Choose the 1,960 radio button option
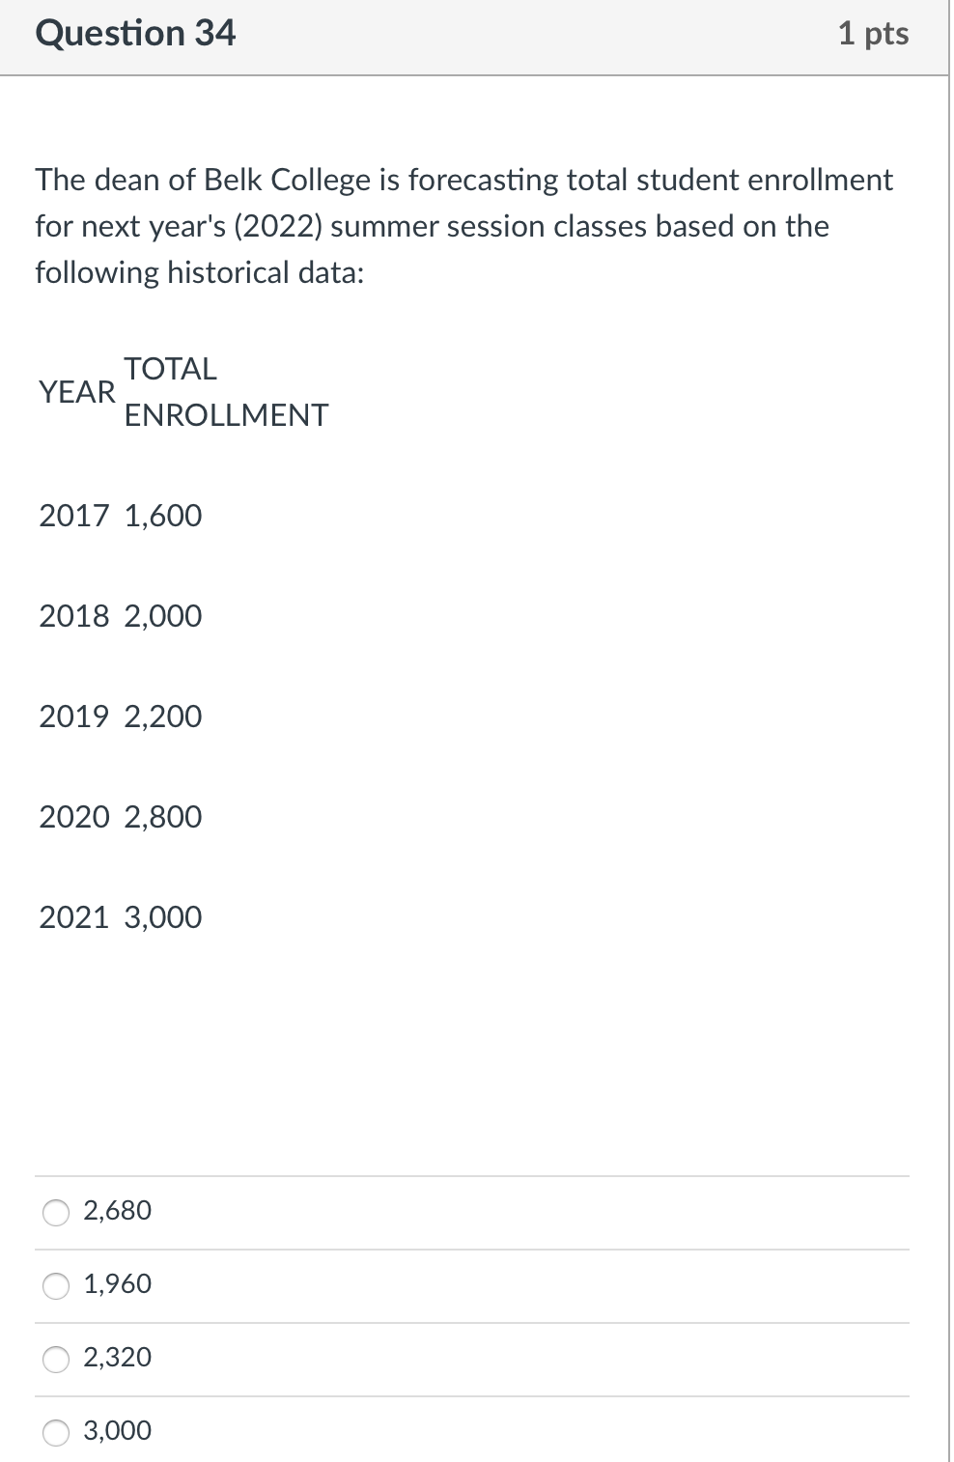 56,1285
